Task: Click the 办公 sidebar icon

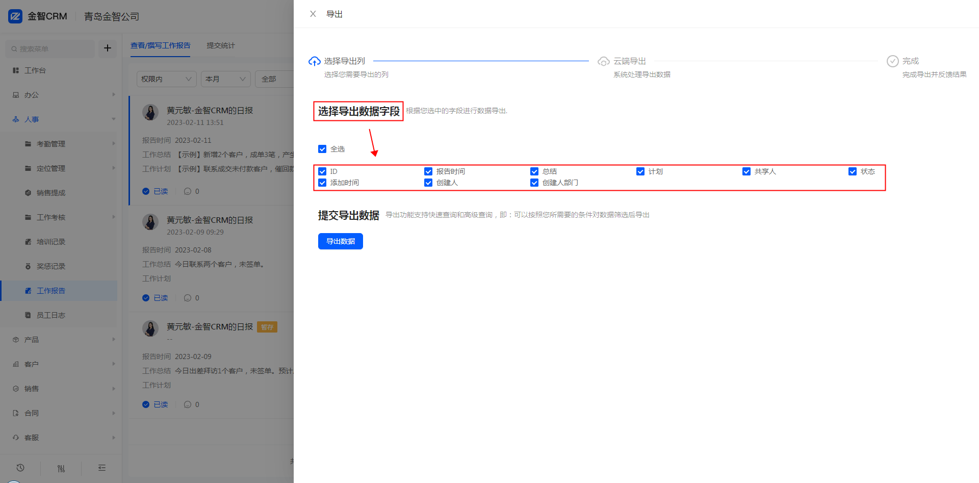Action: (x=16, y=95)
